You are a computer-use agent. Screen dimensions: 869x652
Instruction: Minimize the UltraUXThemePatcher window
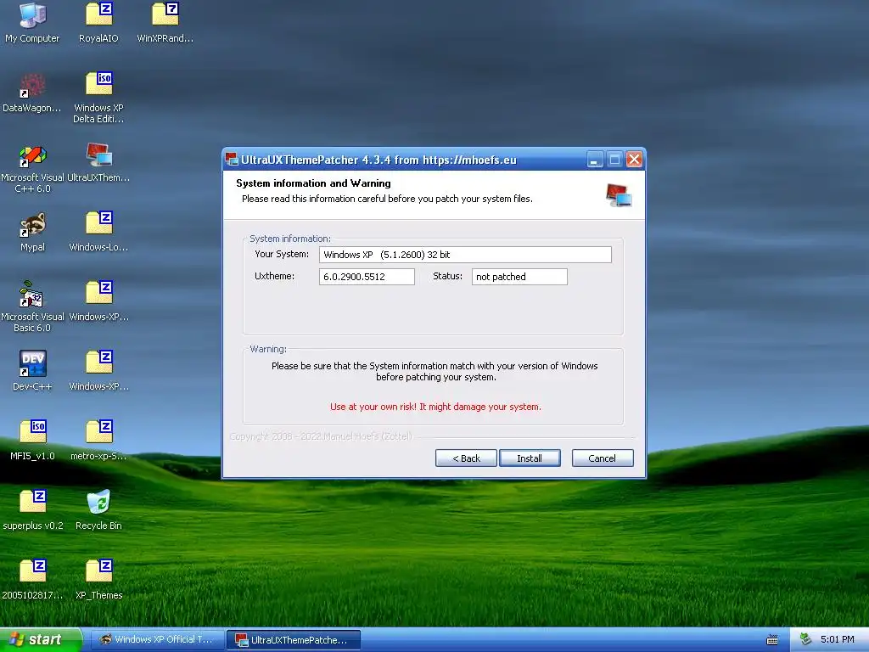pos(595,160)
